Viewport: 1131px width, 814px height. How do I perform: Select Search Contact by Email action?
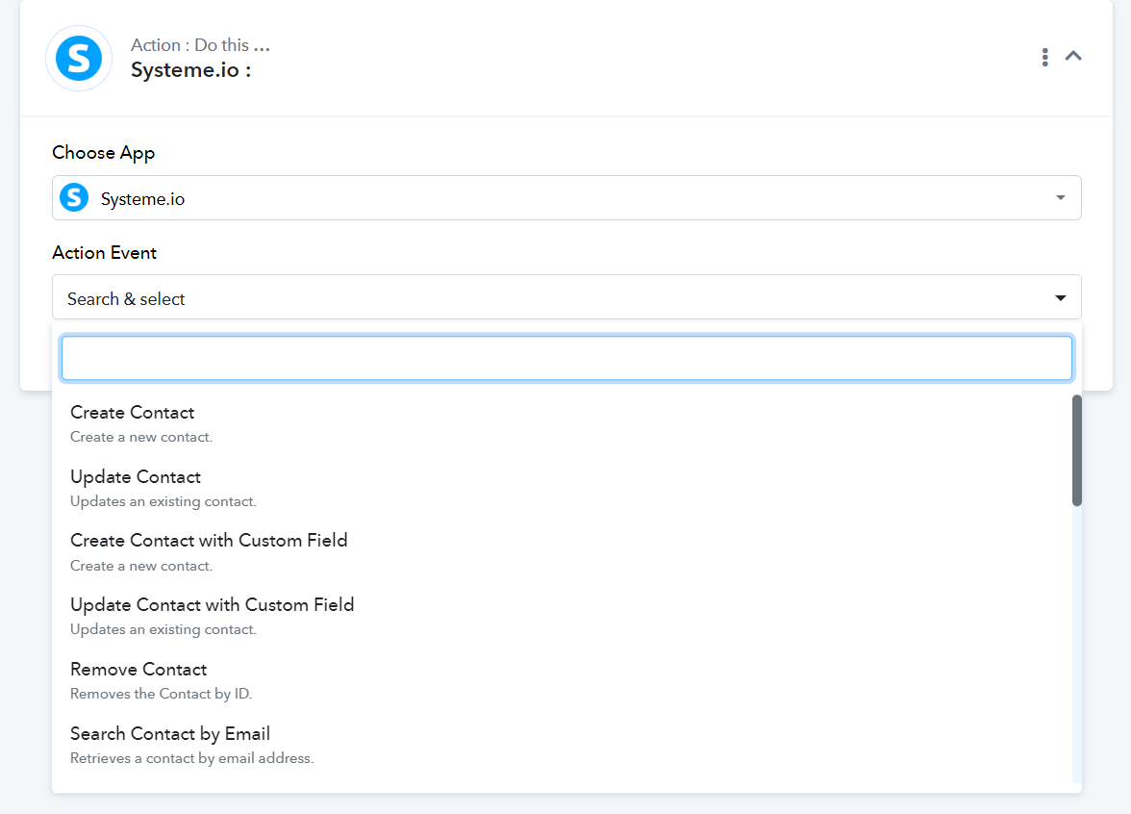click(566, 746)
